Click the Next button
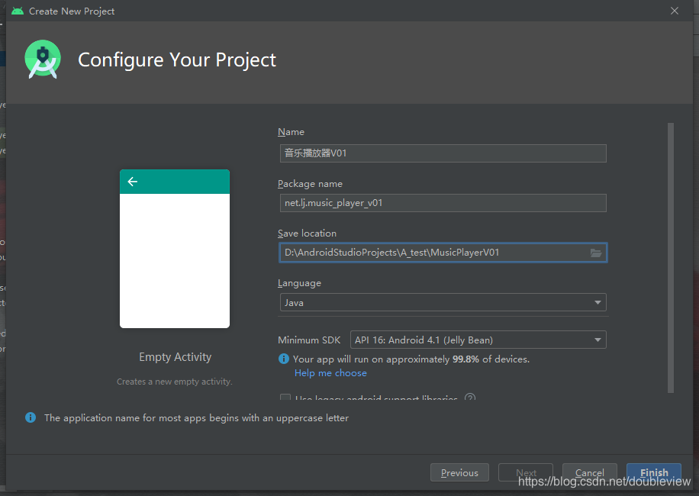 coord(526,472)
